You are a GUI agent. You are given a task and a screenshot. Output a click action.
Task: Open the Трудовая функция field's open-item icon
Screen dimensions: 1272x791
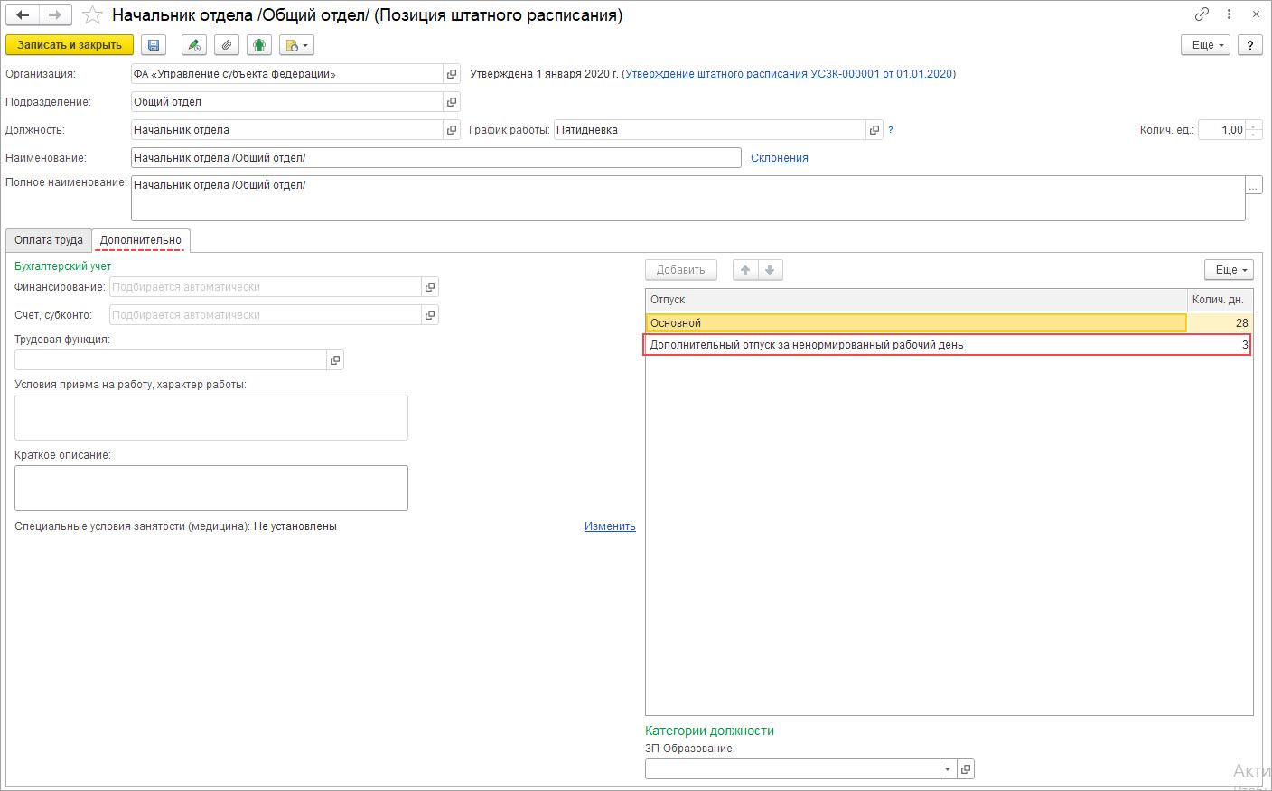335,360
